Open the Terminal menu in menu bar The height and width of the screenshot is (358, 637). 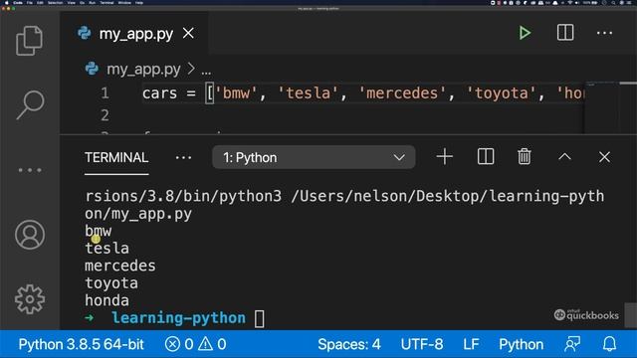[x=106, y=2]
